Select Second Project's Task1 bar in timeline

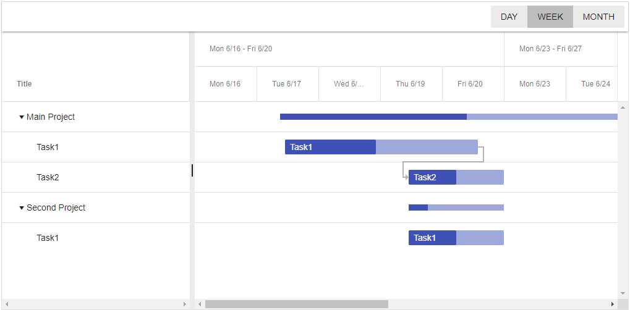[456, 238]
